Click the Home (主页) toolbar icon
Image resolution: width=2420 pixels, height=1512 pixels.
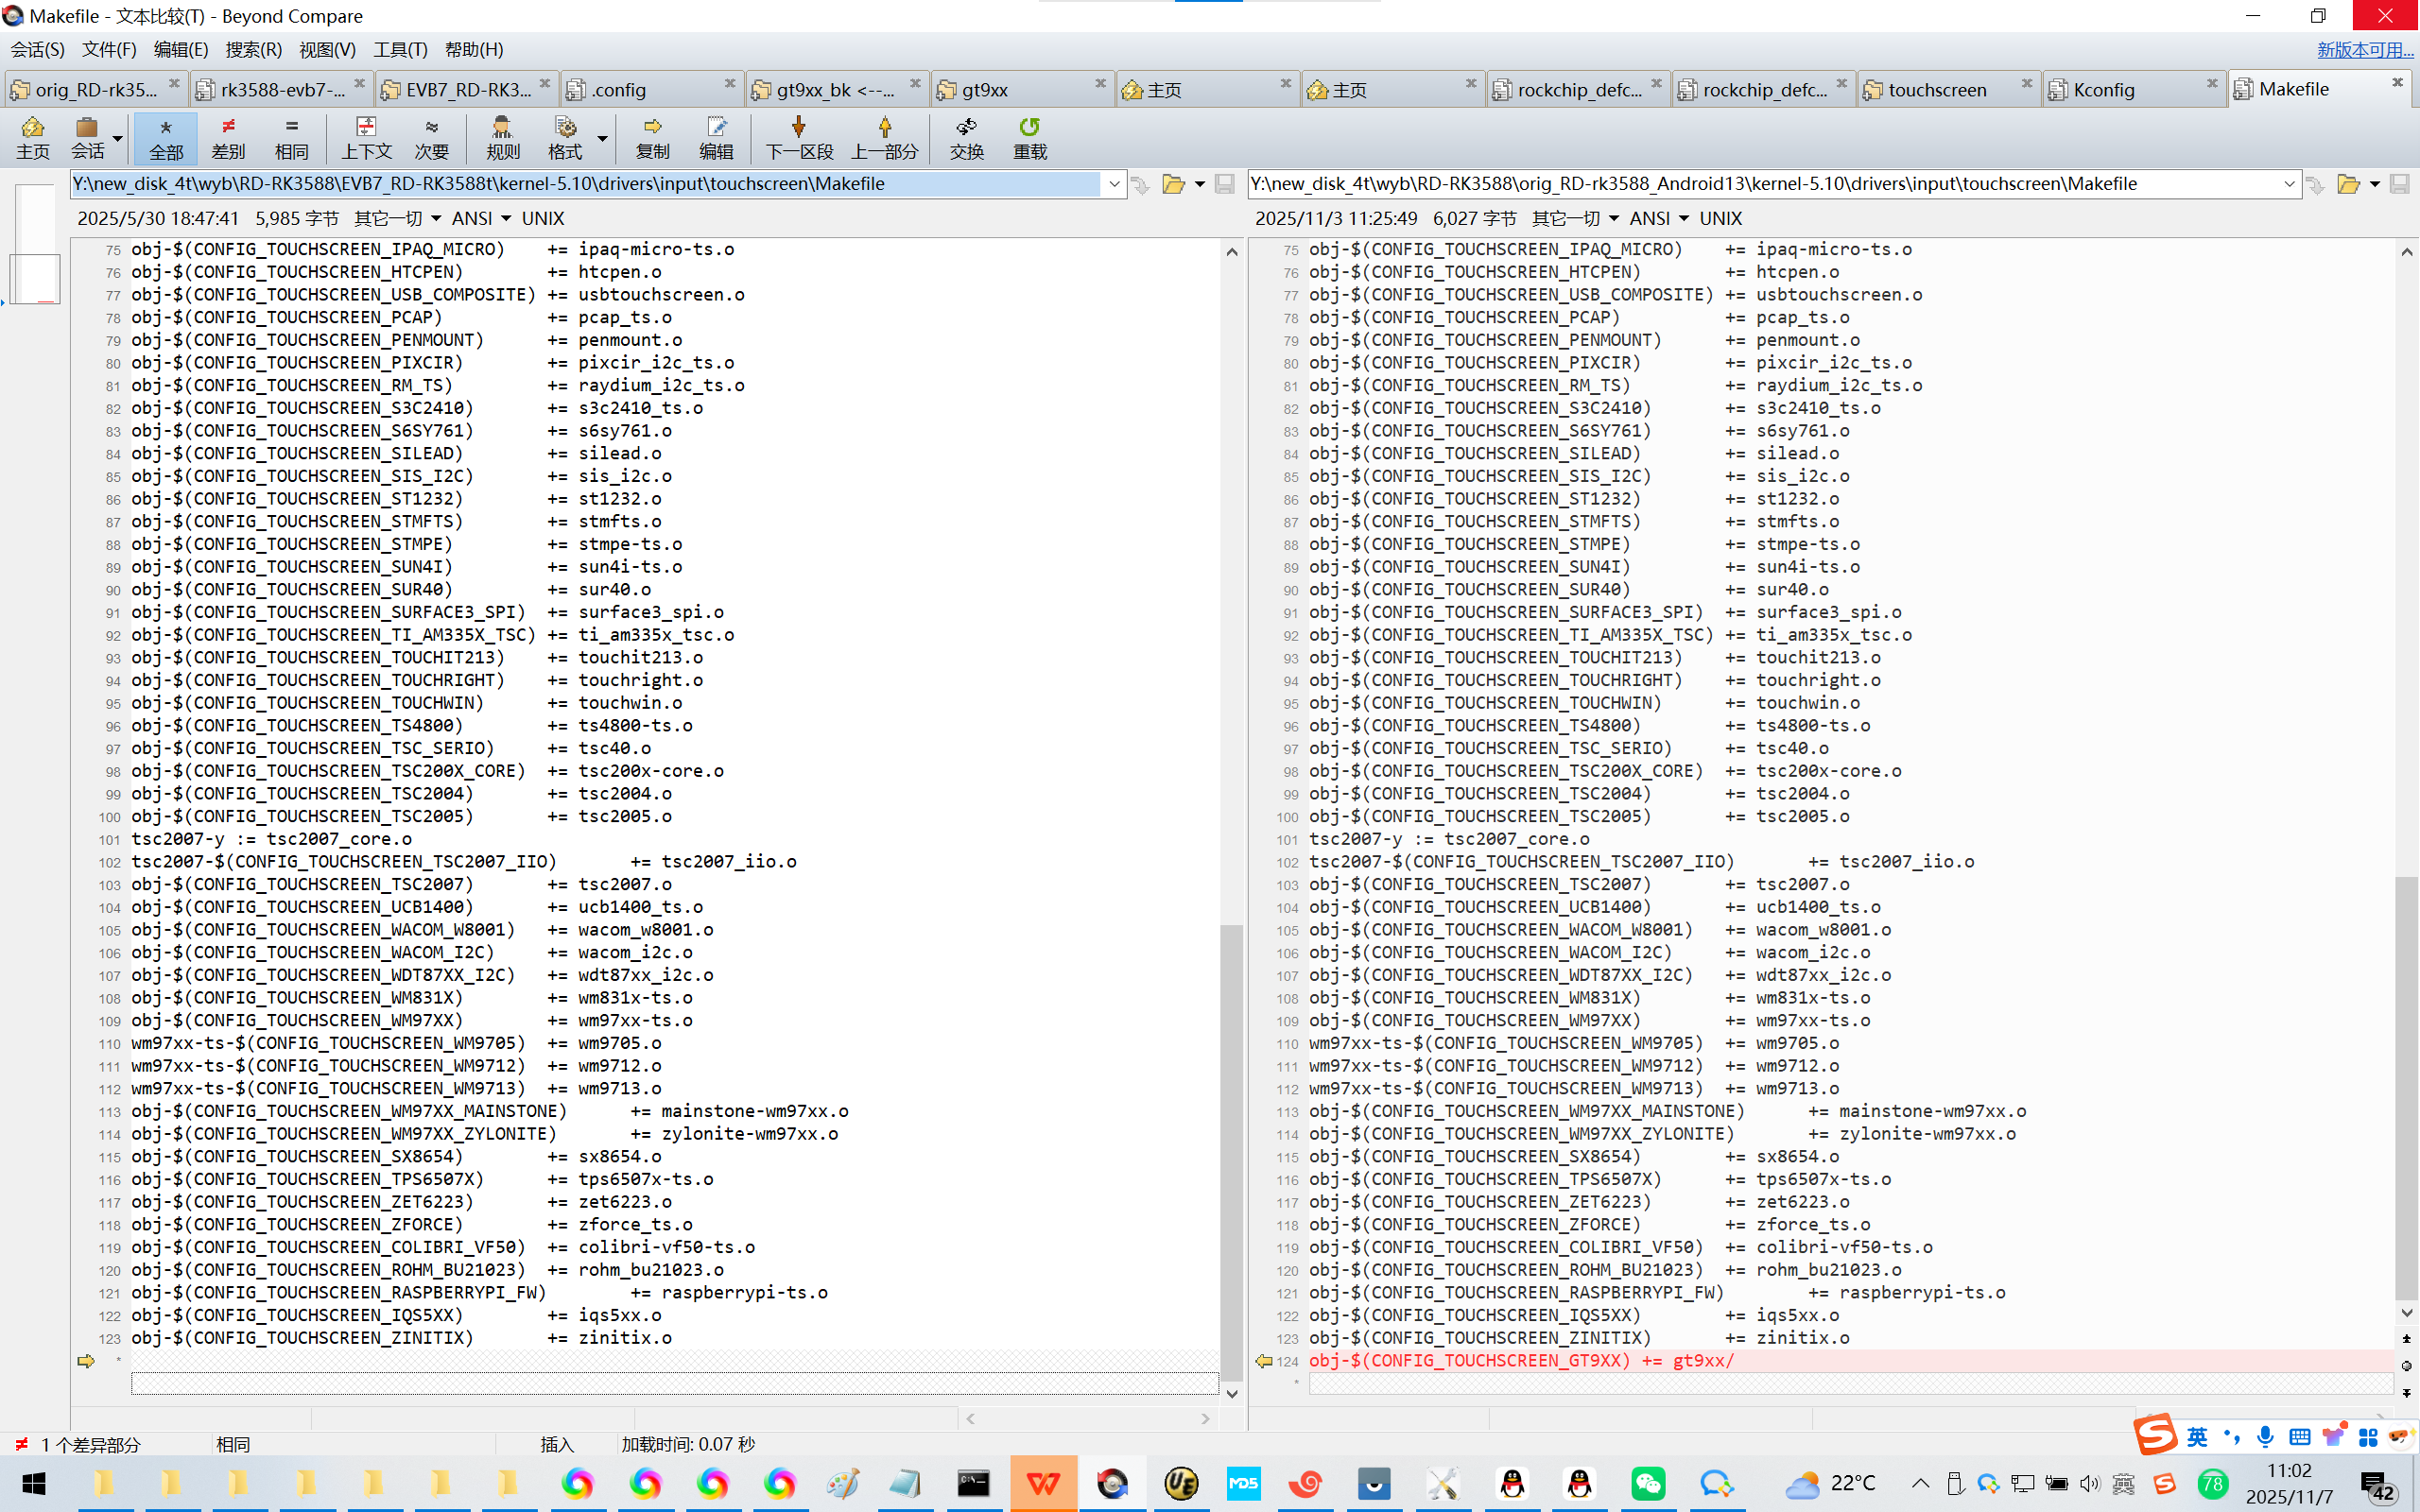33,137
